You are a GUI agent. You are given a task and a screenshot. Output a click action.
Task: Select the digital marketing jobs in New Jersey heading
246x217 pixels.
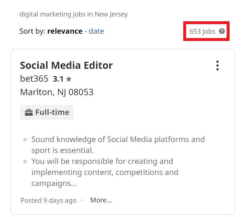point(74,14)
